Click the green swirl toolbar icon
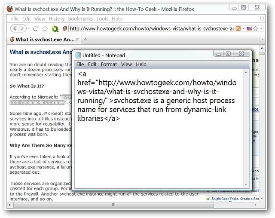This screenshot has height=218, width=275. 55,29
